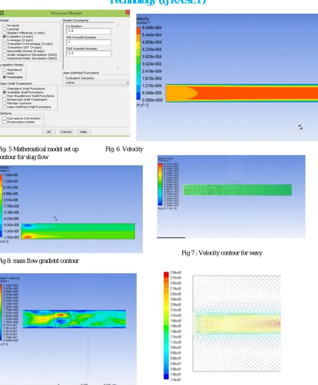Click the Velocity v contour plot image
The image size is (318, 385).
[71, 209]
